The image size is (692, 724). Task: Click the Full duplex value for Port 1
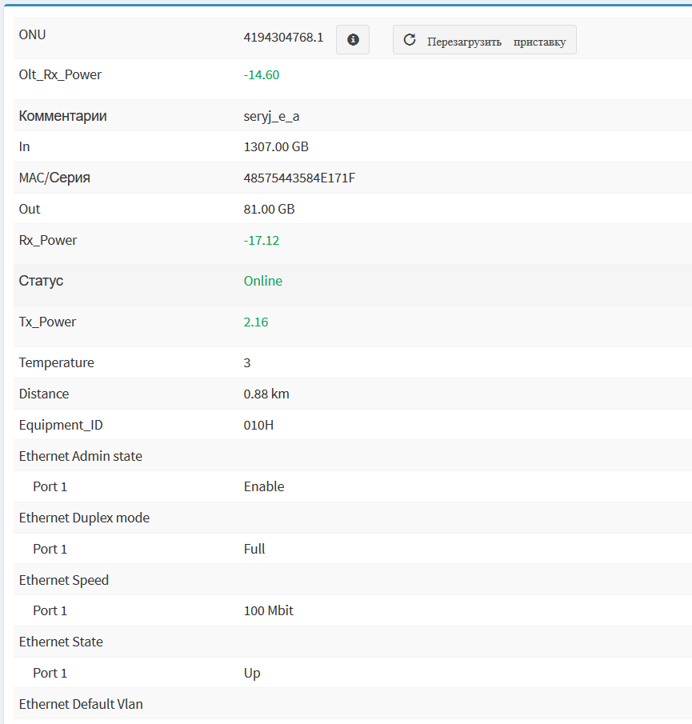tap(254, 550)
